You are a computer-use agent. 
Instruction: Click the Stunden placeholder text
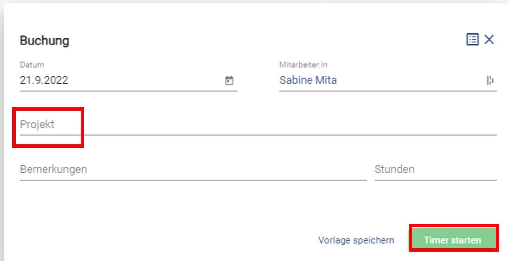click(394, 169)
